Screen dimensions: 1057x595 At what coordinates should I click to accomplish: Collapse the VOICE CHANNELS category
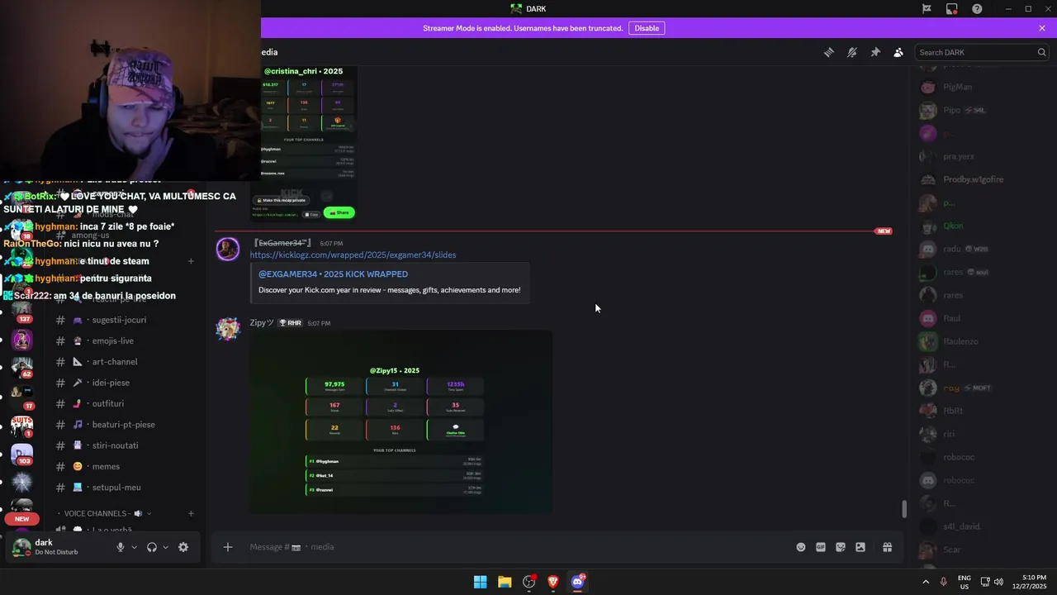pyautogui.click(x=102, y=513)
